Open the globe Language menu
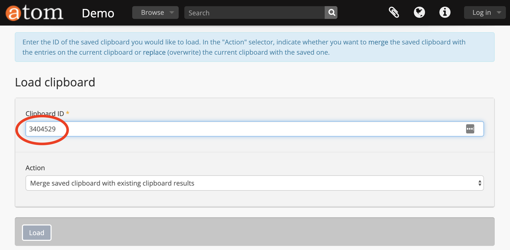 point(419,12)
